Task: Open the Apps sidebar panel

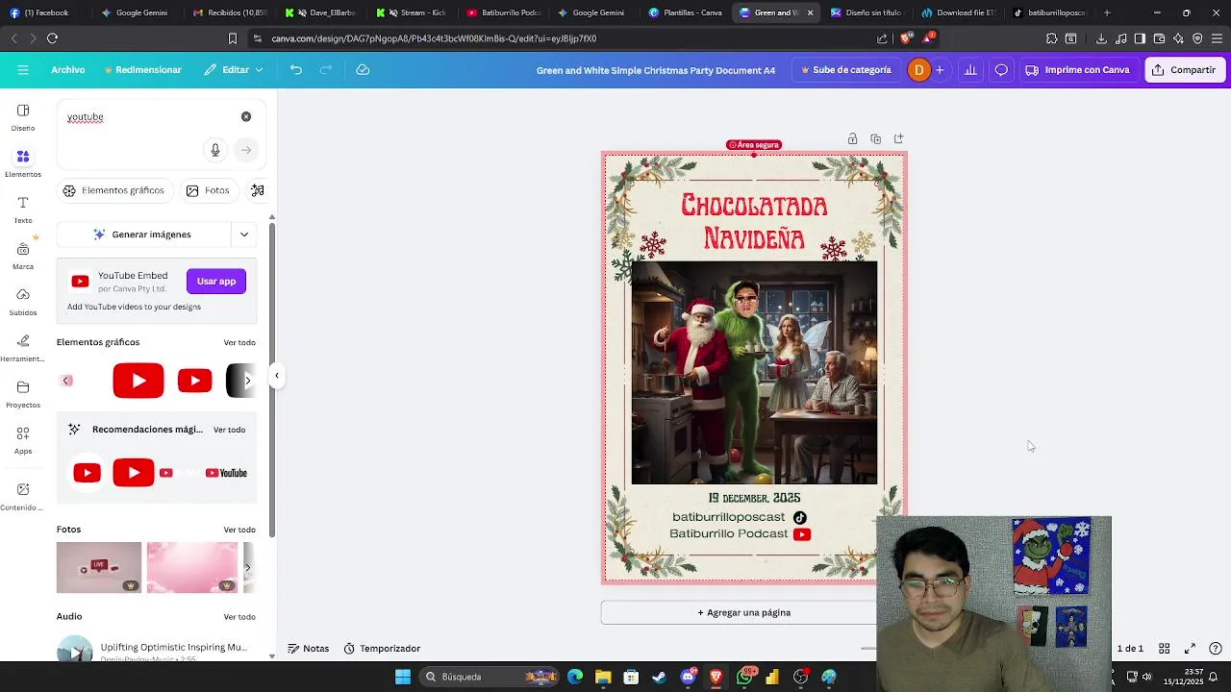Action: click(x=23, y=440)
